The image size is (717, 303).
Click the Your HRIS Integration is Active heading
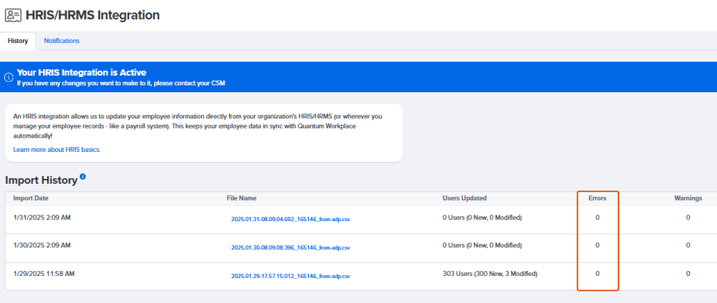coord(81,72)
